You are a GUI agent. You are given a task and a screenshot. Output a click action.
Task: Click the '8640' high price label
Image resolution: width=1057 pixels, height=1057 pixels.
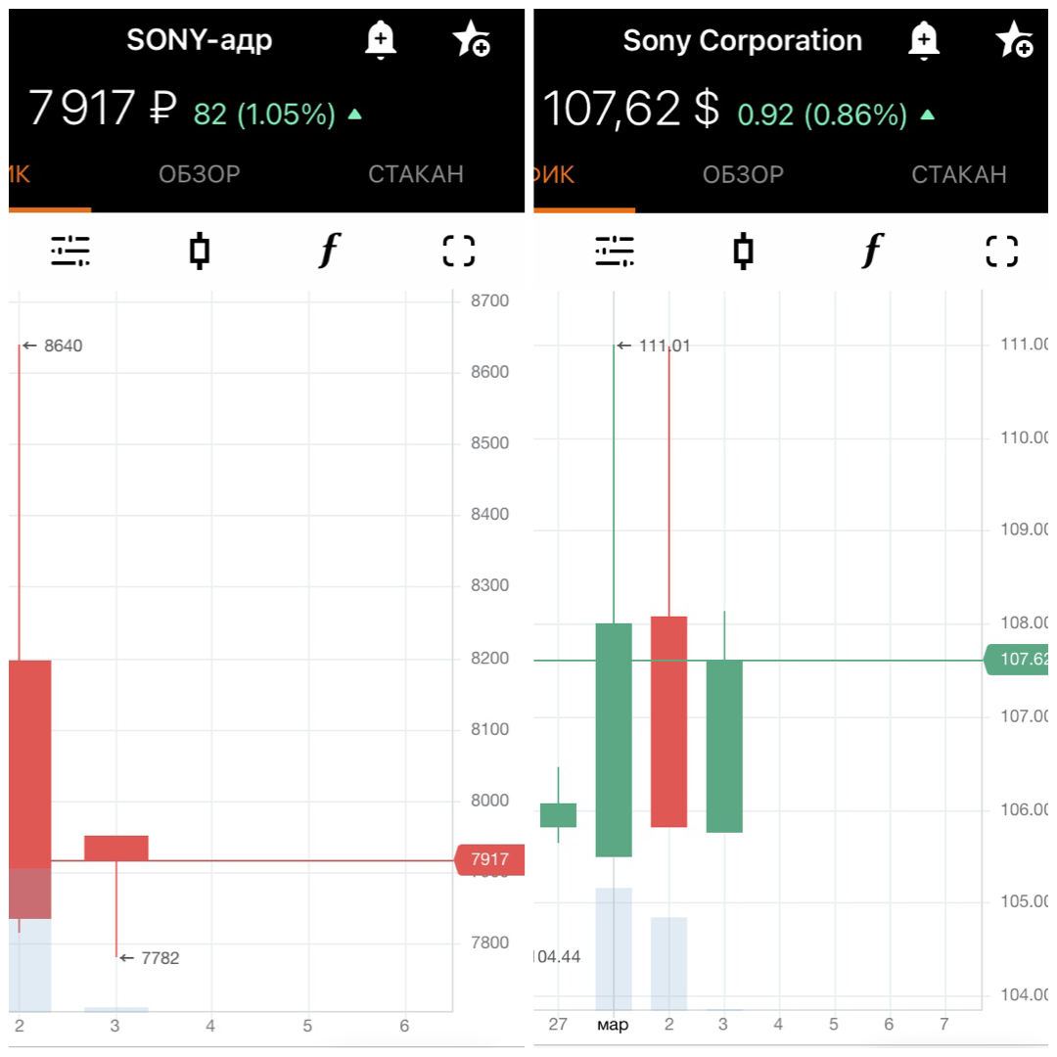coord(63,345)
